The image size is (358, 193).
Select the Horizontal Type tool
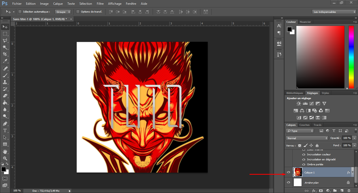[x=5, y=130]
